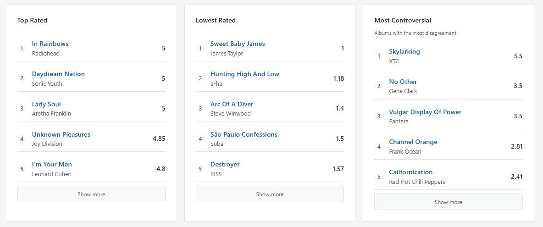Click the rating 1 for Sweet Baby James
Image resolution: width=543 pixels, height=227 pixels.
coord(343,49)
